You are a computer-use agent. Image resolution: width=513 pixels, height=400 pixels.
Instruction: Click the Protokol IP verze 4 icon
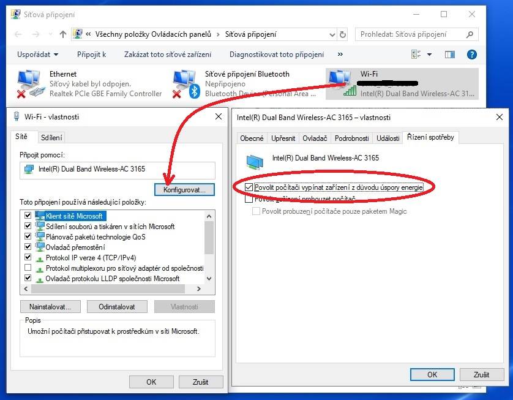[x=40, y=258]
